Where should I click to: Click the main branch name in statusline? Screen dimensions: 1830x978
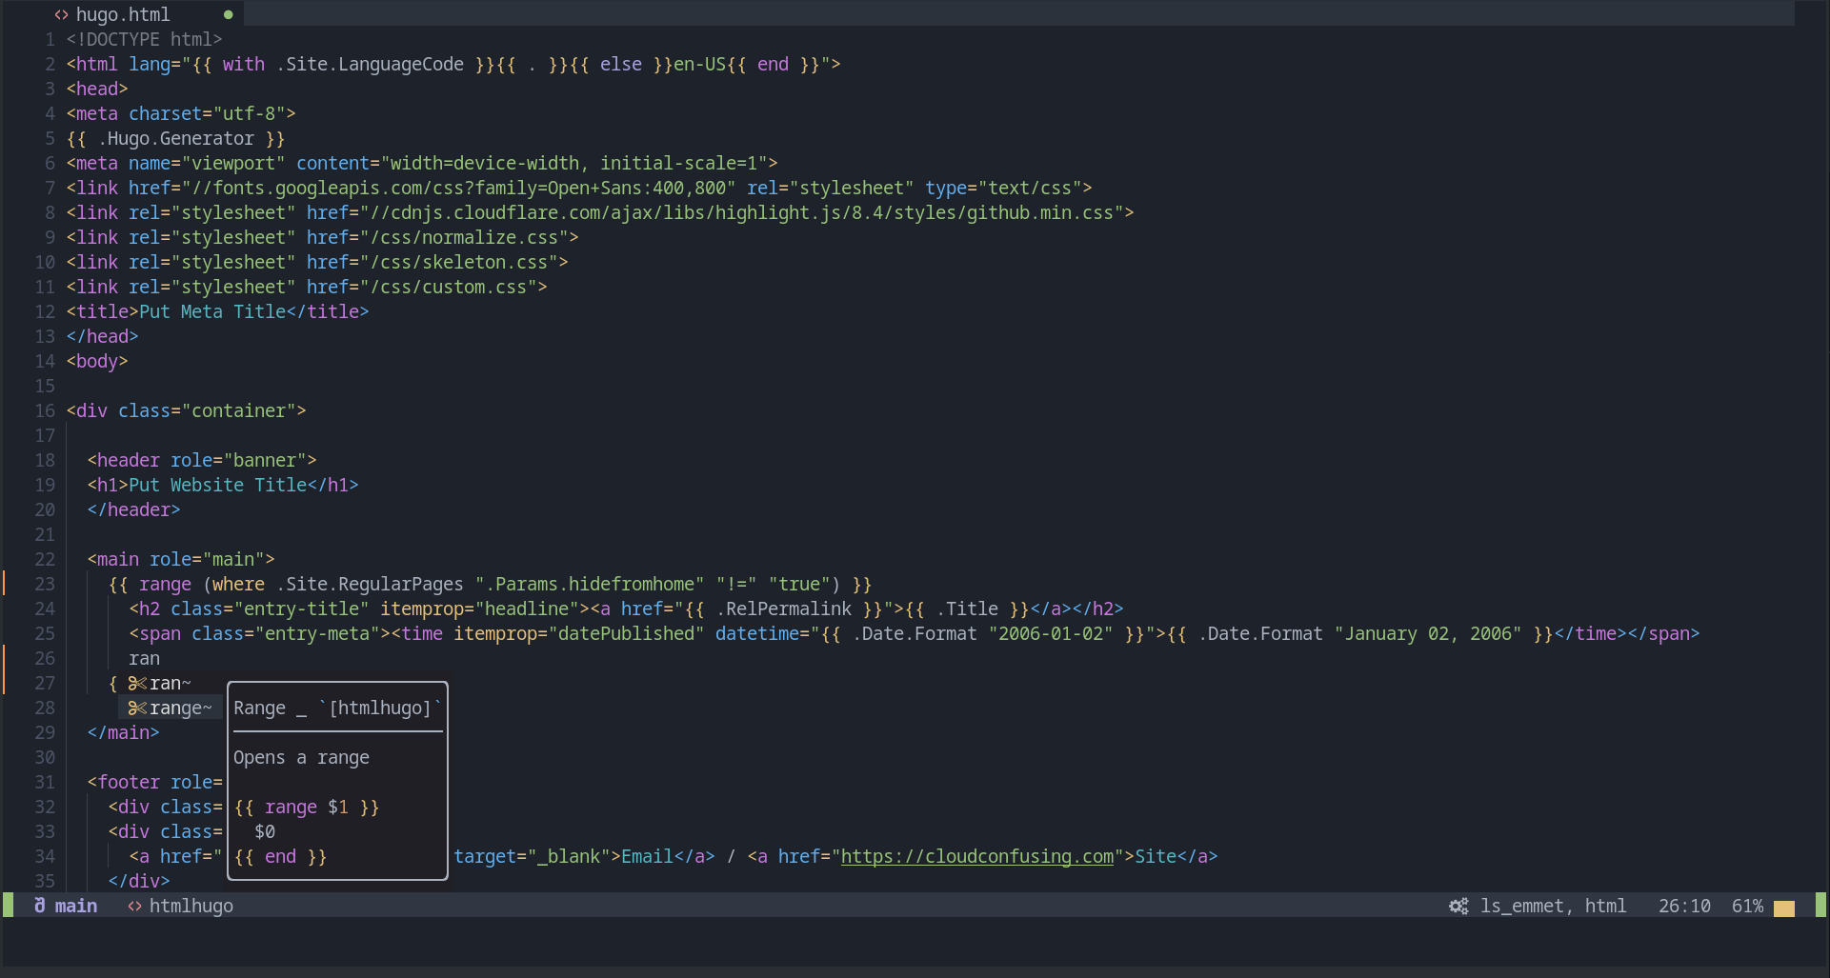pyautogui.click(x=76, y=906)
